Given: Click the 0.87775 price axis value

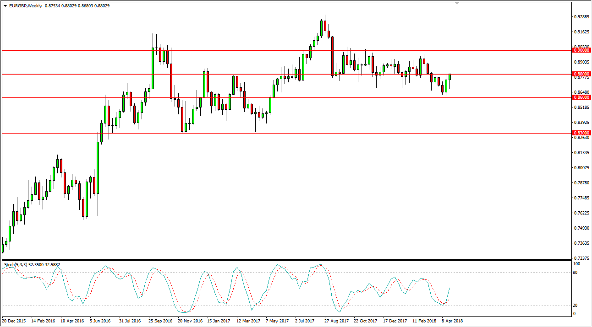Looking at the screenshot, I should click(581, 77).
